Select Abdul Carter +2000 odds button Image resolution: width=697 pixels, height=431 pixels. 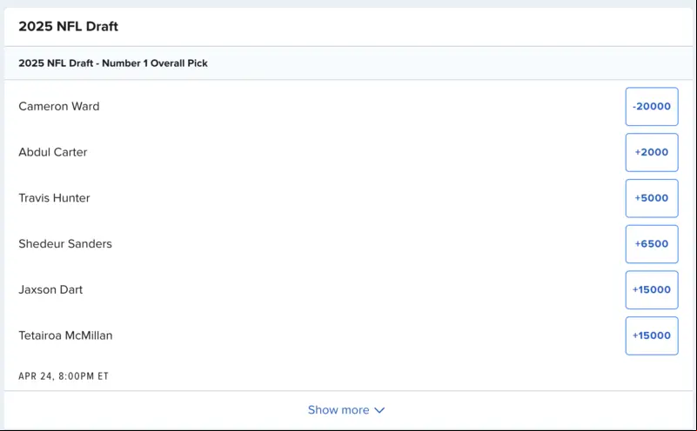click(652, 152)
